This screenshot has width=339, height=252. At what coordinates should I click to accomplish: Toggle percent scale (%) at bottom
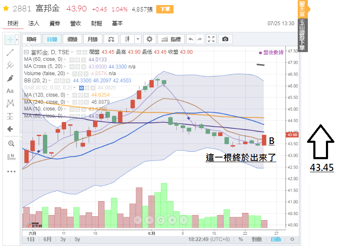[x=240, y=239]
